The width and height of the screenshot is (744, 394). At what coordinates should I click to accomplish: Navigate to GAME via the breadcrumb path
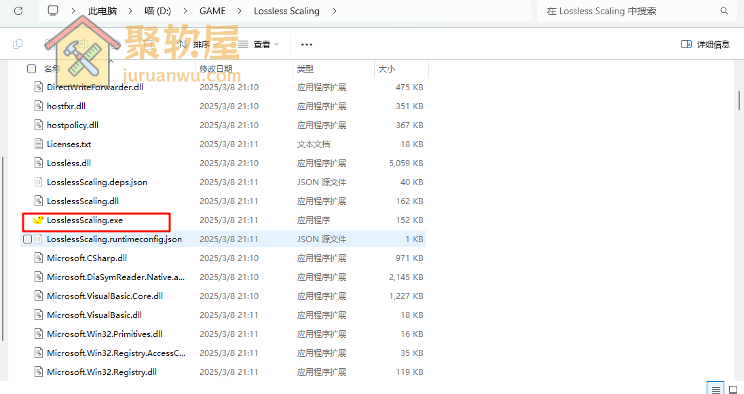point(212,11)
